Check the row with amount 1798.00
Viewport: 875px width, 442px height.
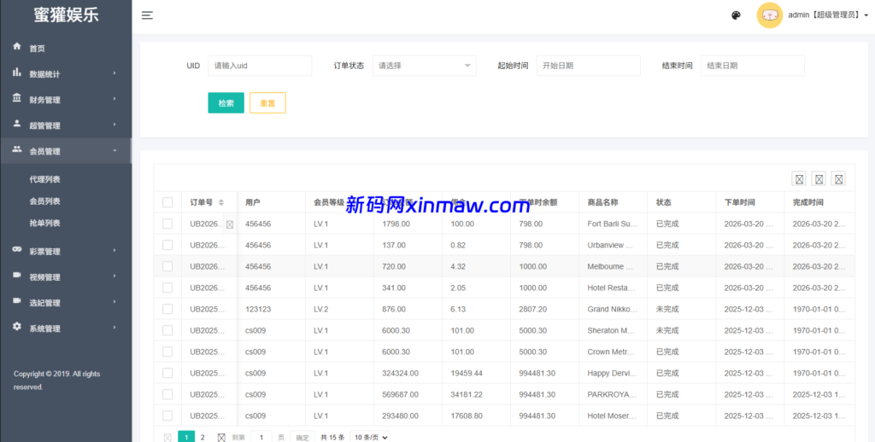[x=167, y=224]
